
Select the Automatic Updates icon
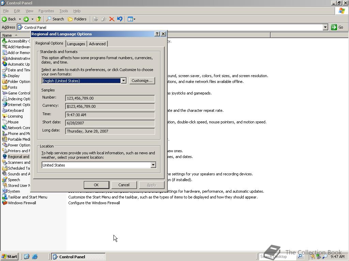click(x=5, y=64)
